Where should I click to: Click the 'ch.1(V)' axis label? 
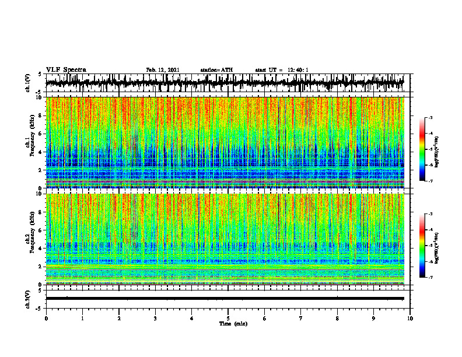[28, 83]
